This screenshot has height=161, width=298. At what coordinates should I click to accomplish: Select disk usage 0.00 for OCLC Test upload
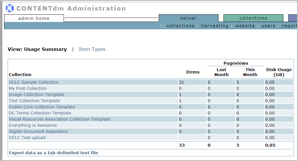[x=270, y=138]
